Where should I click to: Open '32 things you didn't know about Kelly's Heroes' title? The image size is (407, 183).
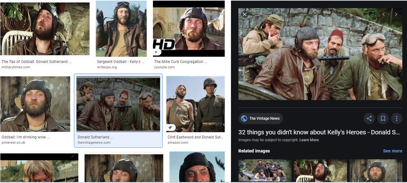pos(319,132)
